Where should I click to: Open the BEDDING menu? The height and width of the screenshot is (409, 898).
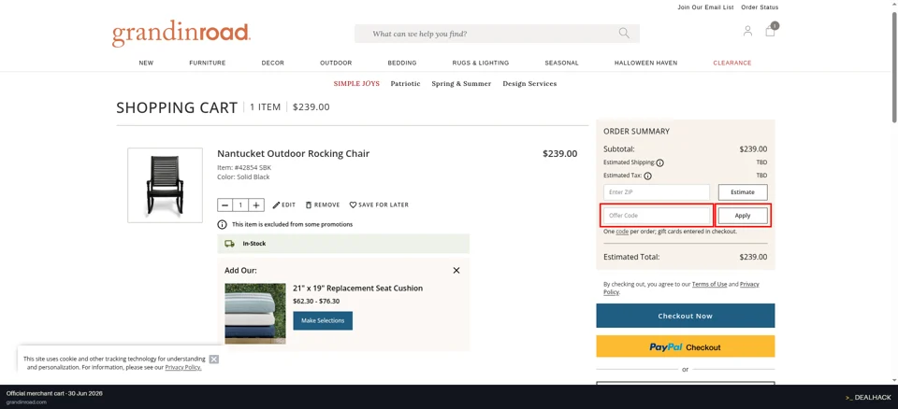coord(402,63)
